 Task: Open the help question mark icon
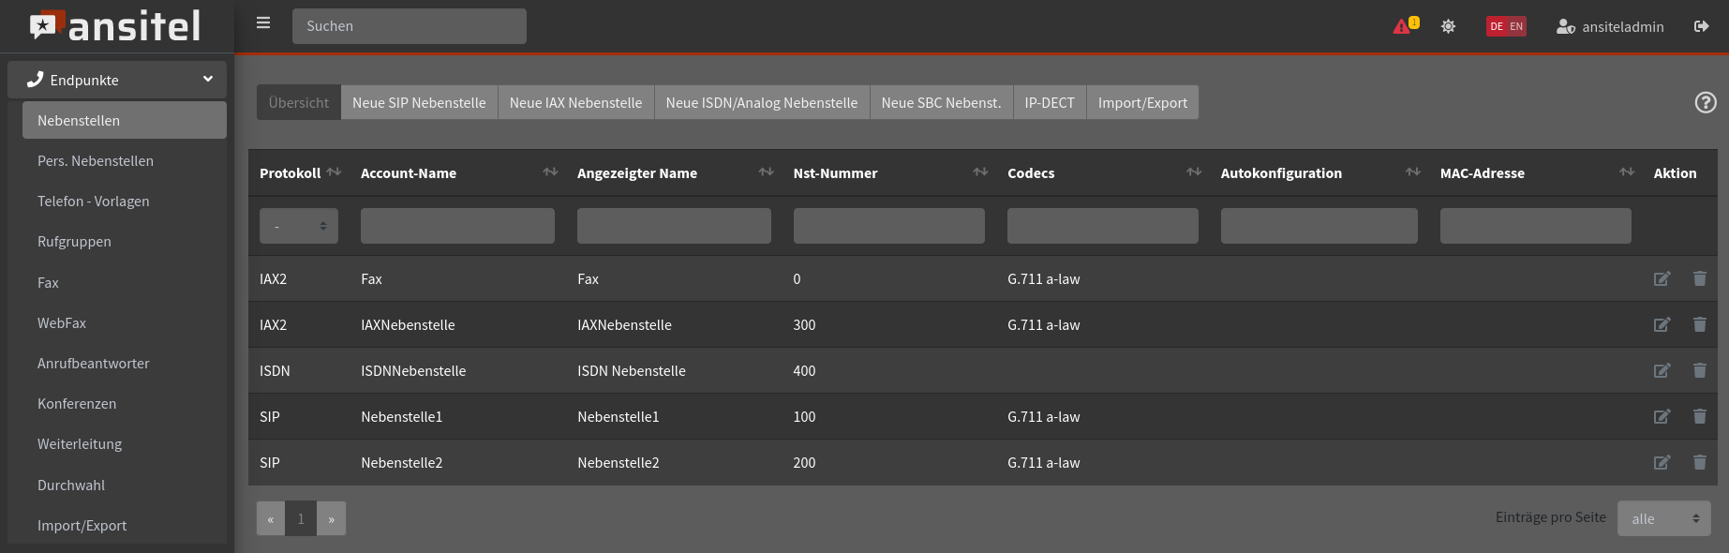tap(1706, 103)
